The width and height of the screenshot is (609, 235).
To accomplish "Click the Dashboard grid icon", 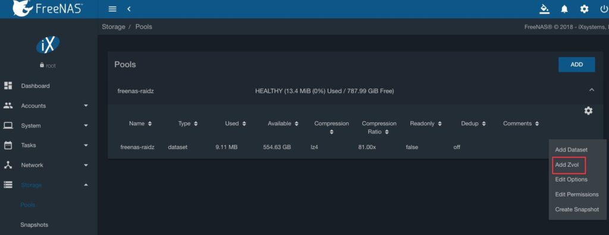I will tap(8, 85).
